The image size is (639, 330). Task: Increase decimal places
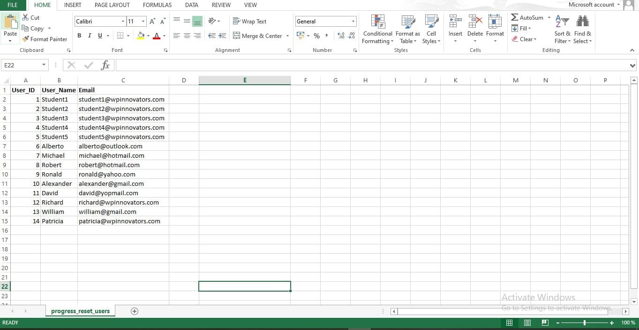point(341,36)
